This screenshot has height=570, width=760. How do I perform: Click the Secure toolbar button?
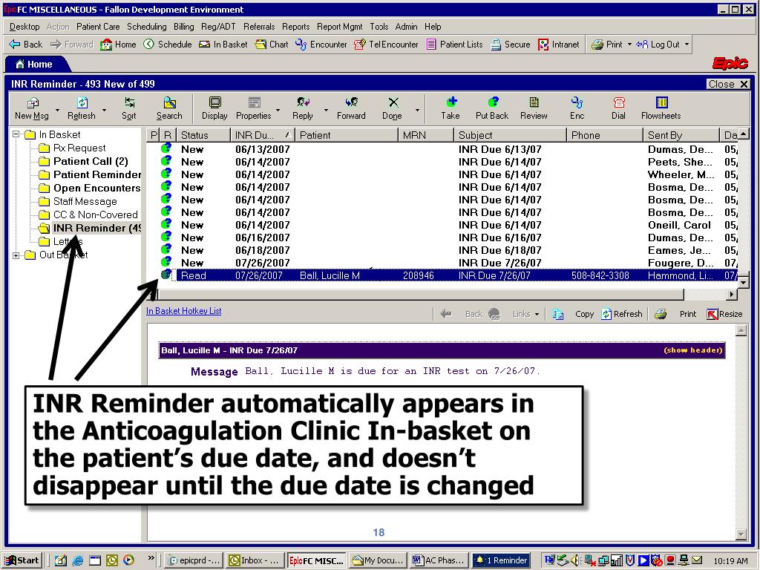(x=511, y=44)
